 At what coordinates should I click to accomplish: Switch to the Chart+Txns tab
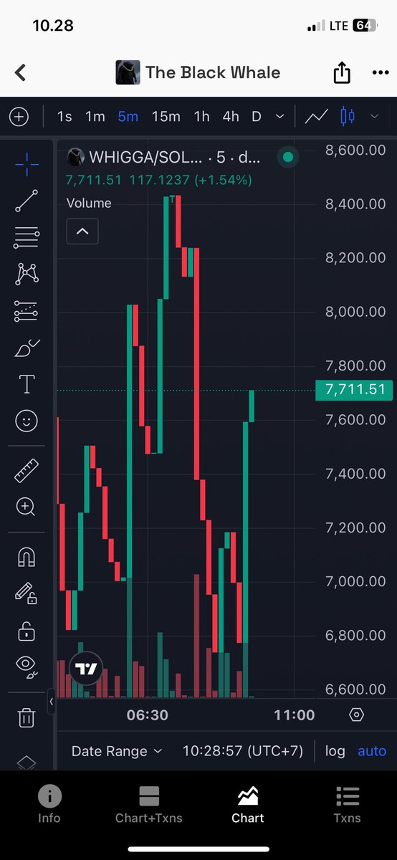point(149,804)
